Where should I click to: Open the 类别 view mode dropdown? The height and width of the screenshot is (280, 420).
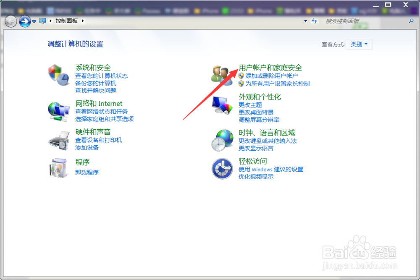click(x=359, y=44)
